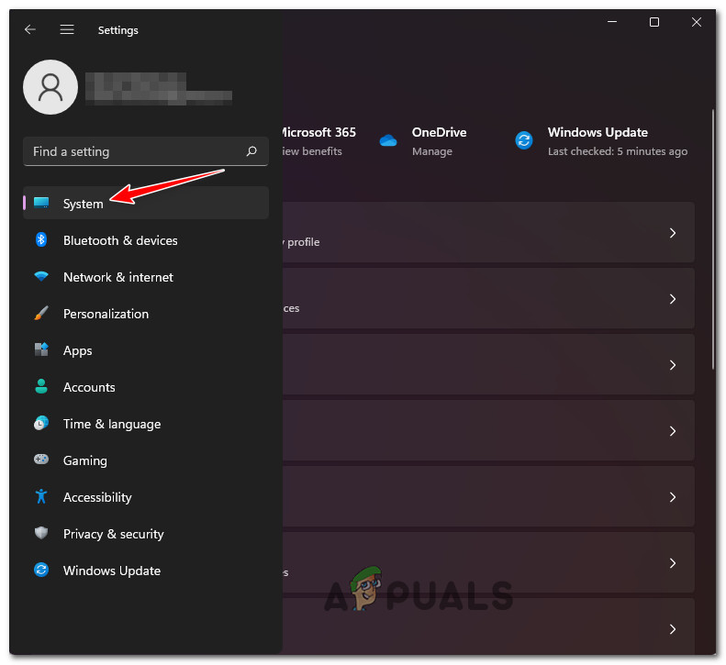Open Bluetooth & devices settings
Viewport: 726px width, 665px height.
click(x=145, y=240)
